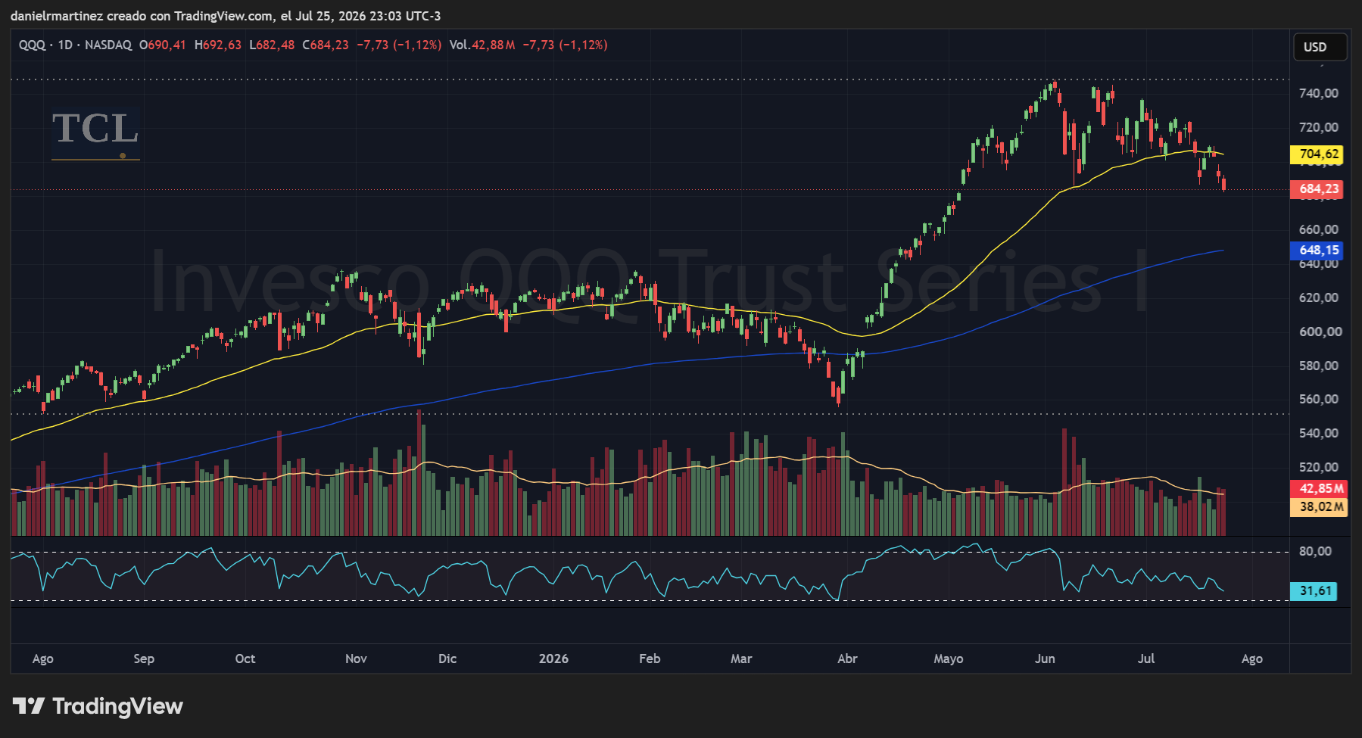Click the high value H692,63 in legend
1362x738 pixels.
(218, 45)
